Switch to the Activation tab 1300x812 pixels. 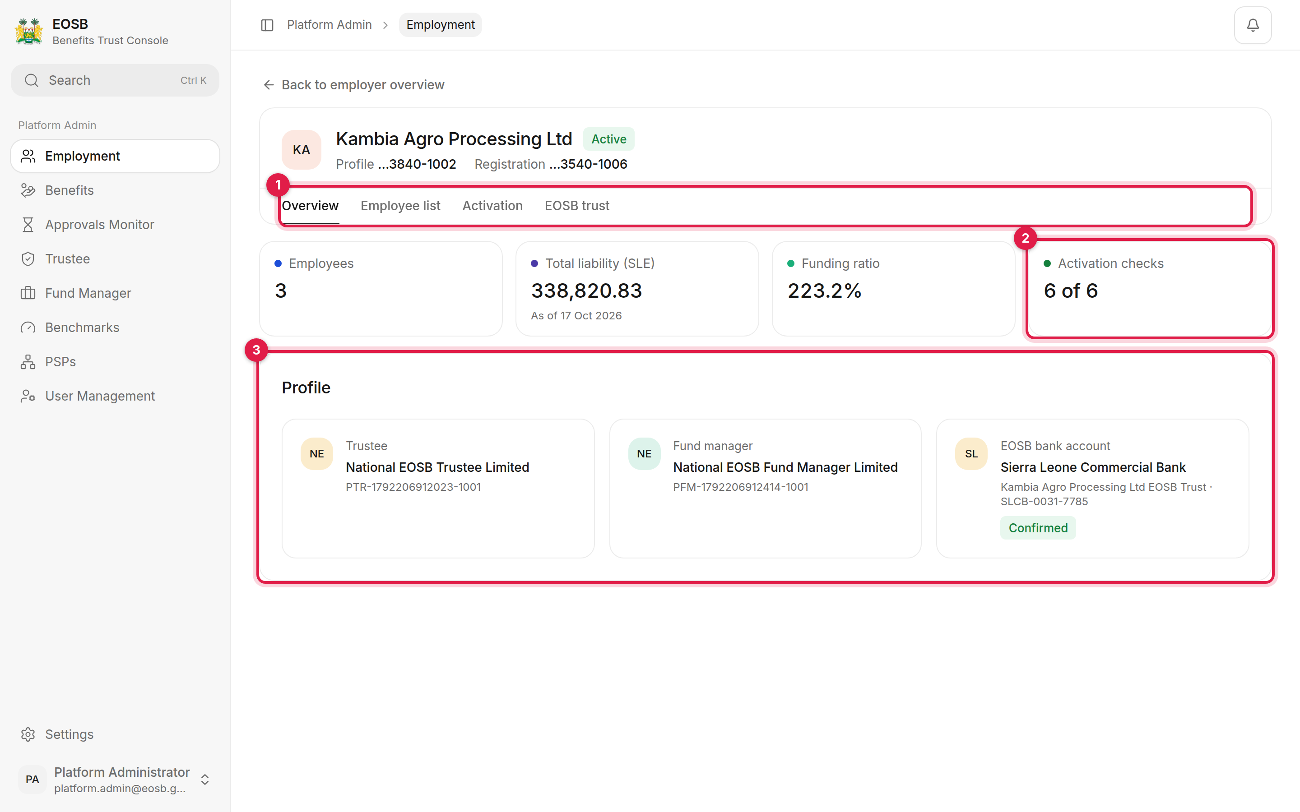coord(492,206)
